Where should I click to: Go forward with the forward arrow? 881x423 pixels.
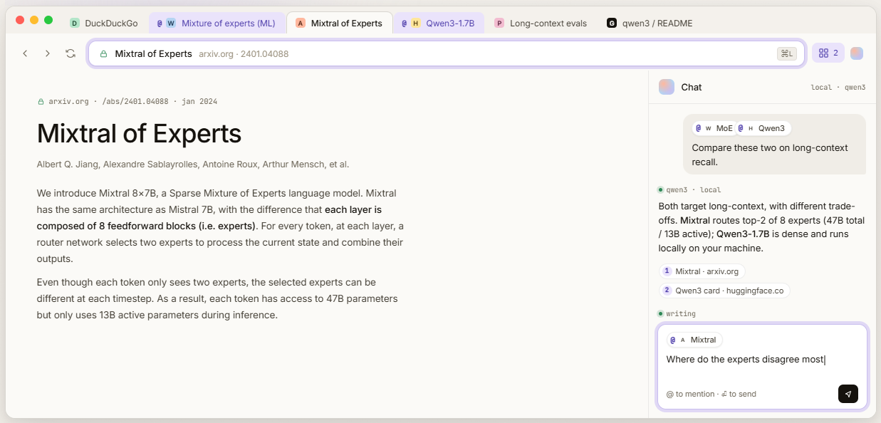click(x=48, y=53)
